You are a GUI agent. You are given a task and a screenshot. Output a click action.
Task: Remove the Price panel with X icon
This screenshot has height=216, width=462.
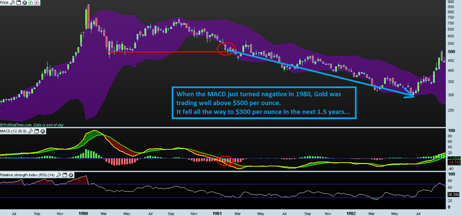coord(24,3)
